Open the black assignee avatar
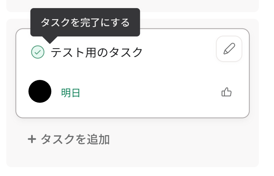This screenshot has width=274, height=176. point(40,91)
